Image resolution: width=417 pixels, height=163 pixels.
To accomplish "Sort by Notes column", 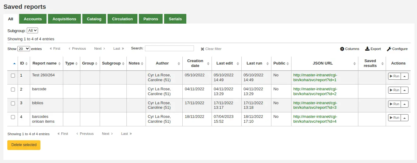I will point(136,63).
